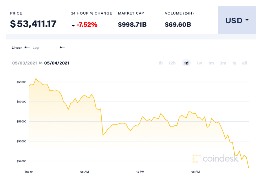Toggle the Linear/Log scale switch
262x195 pixels.
tap(27, 47)
